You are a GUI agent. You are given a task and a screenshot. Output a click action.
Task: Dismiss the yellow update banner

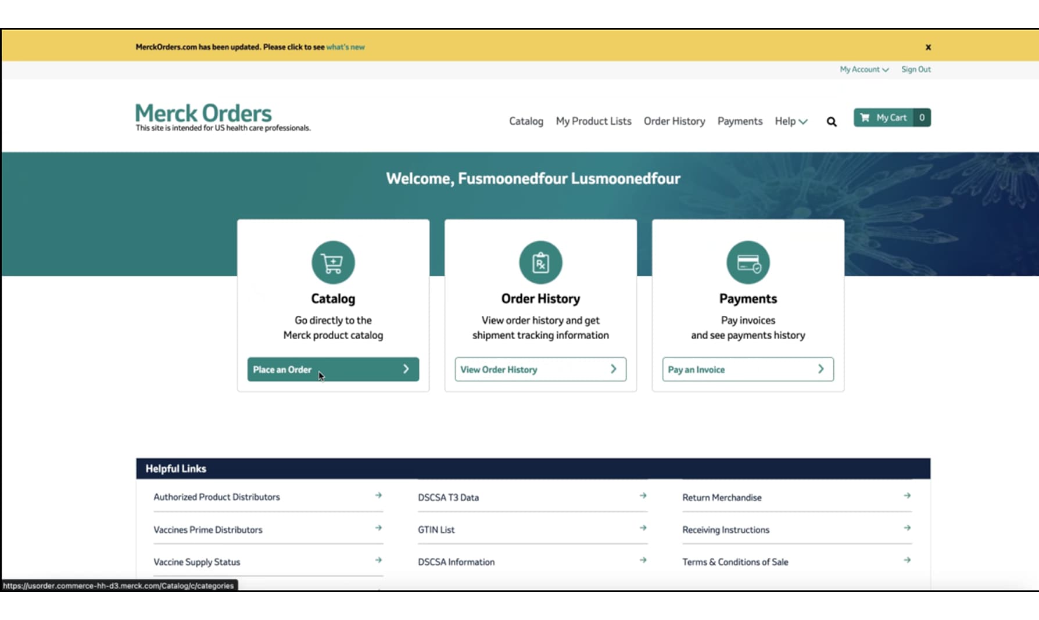pyautogui.click(x=928, y=47)
